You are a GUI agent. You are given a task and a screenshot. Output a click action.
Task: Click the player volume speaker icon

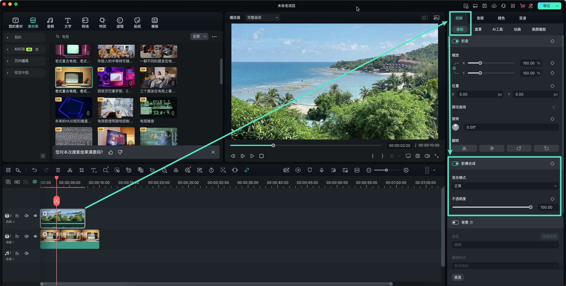427,156
